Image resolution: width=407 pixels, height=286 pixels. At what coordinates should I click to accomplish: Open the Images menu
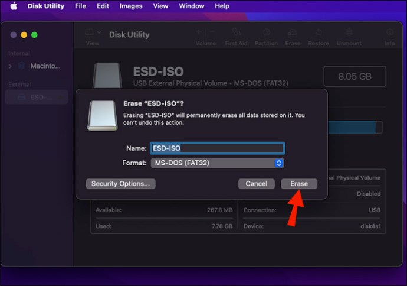tap(131, 6)
